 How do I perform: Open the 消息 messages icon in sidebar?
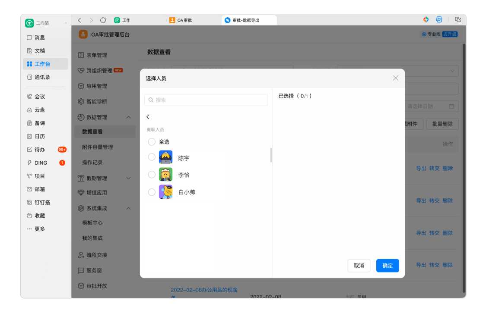29,38
